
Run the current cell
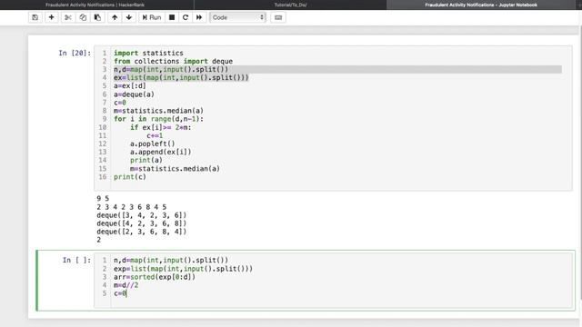point(152,17)
